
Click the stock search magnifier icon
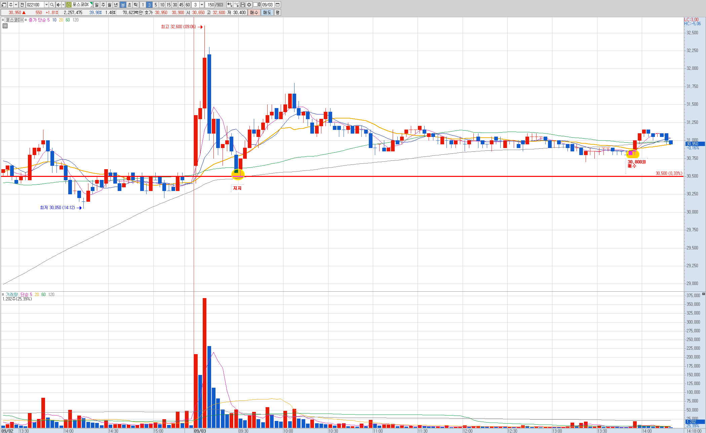point(52,5)
